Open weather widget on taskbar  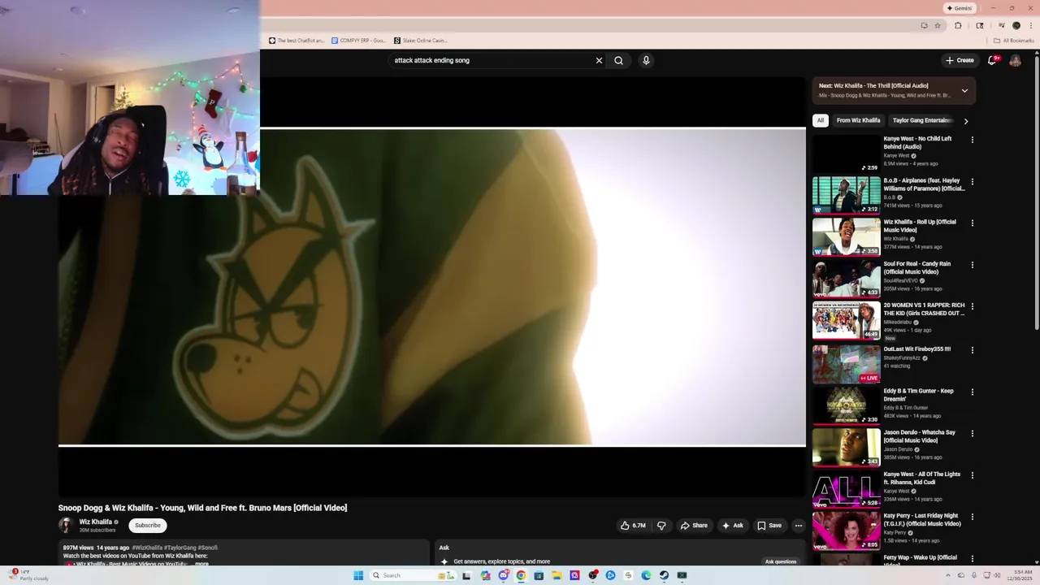(28, 575)
